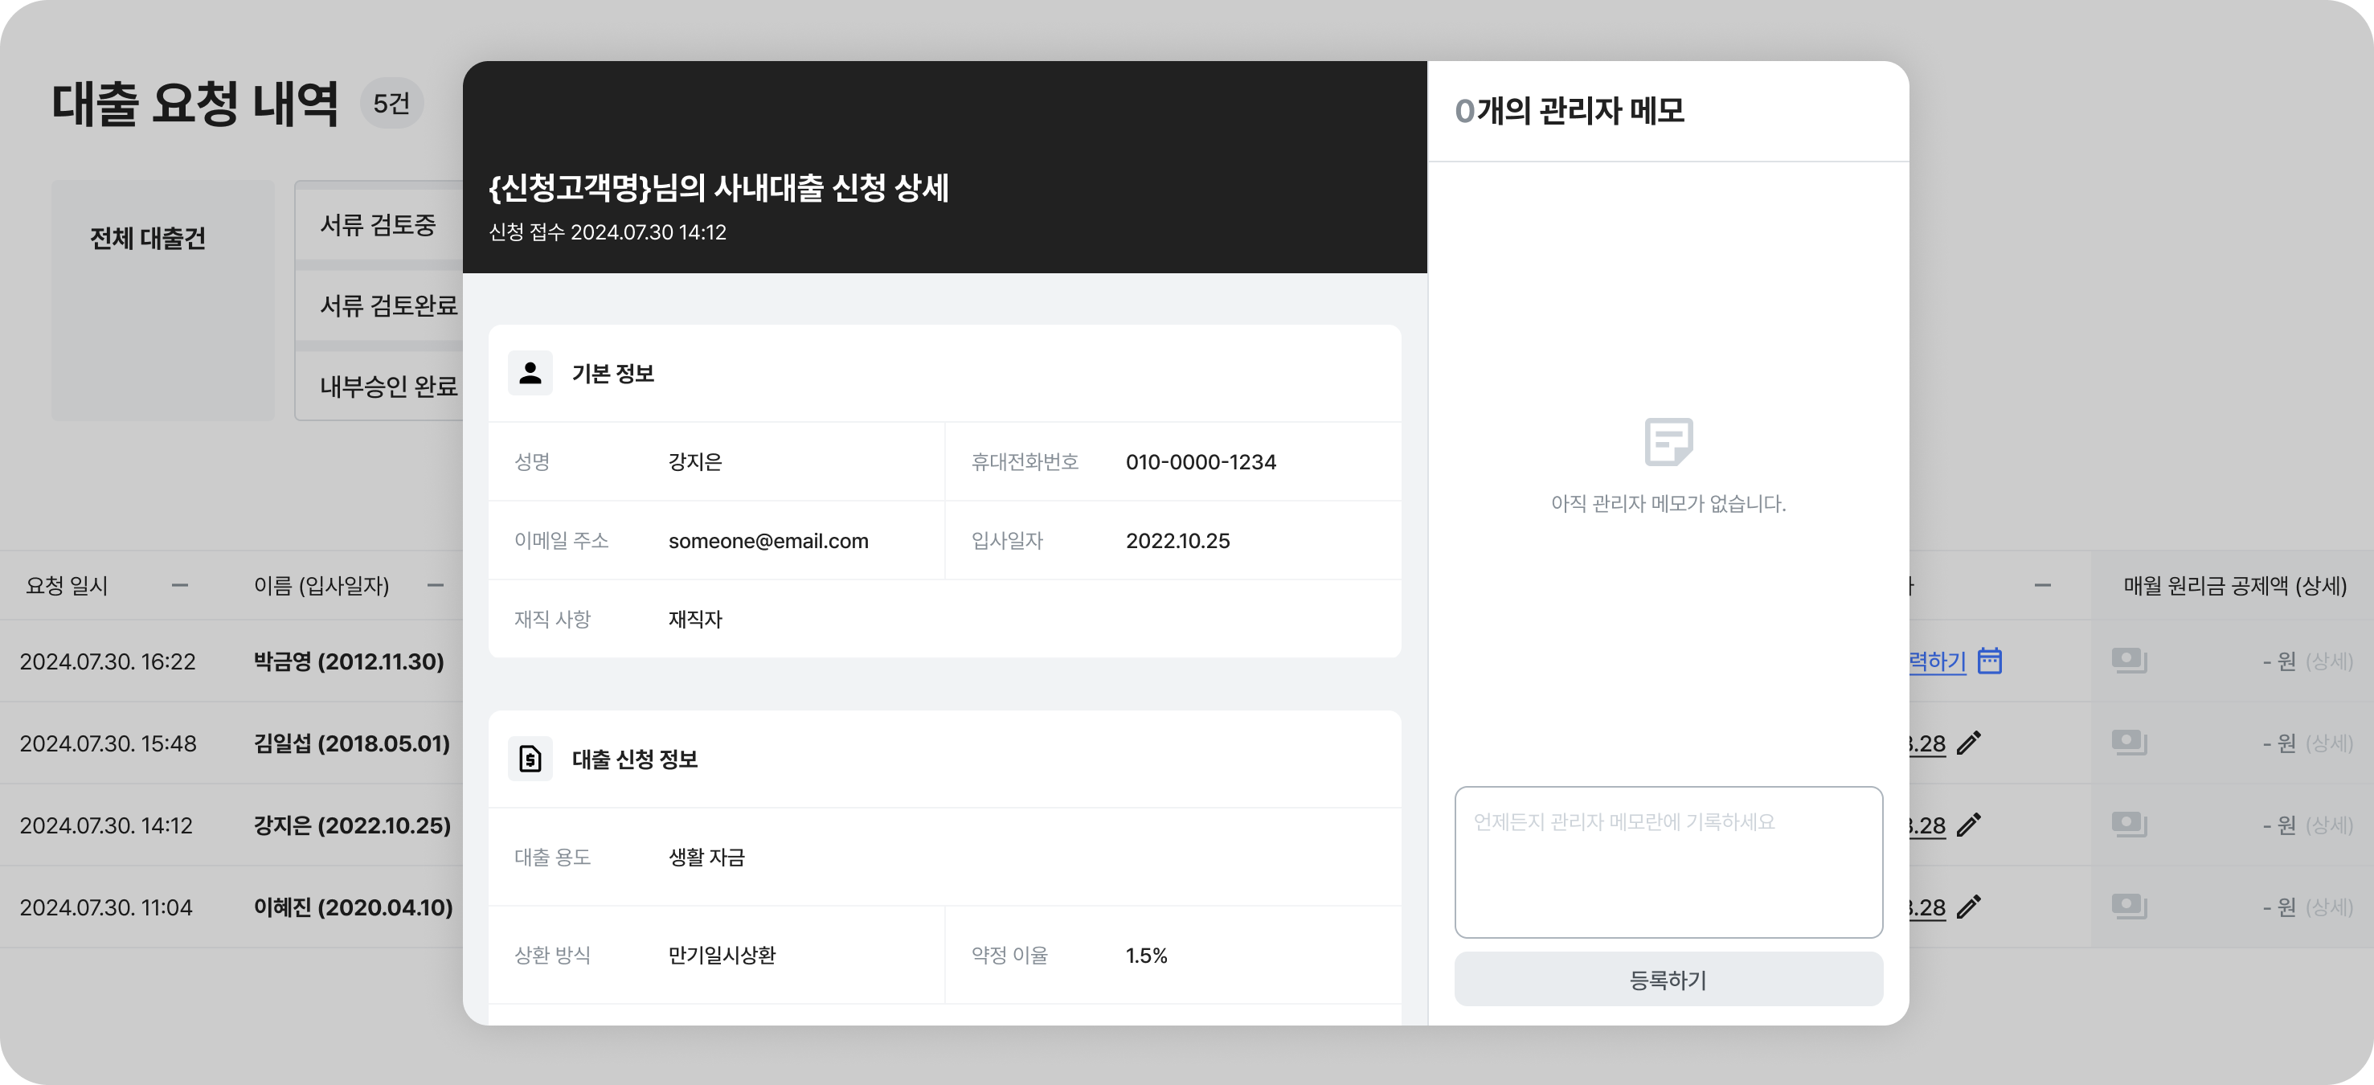Click the pencil edit icon in 이혜진's row
The height and width of the screenshot is (1085, 2374).
[x=1967, y=907]
